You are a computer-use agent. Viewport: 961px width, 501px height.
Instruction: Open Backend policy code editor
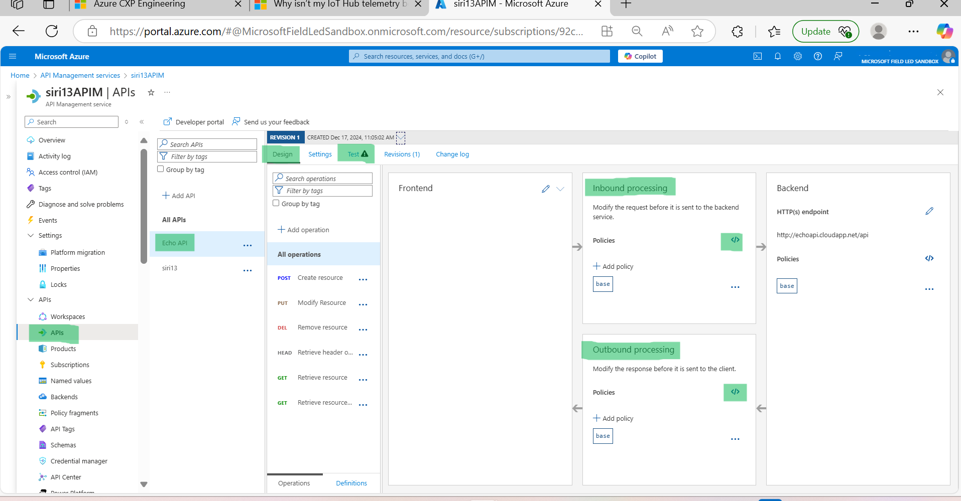pos(929,258)
